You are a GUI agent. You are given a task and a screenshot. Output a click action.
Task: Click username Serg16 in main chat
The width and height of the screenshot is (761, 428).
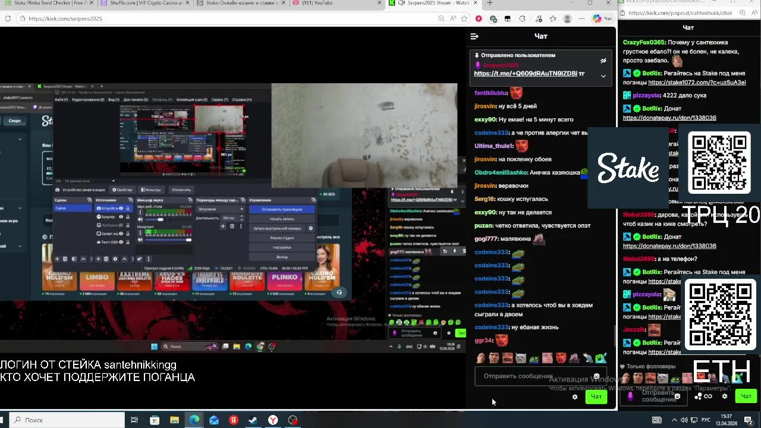484,199
